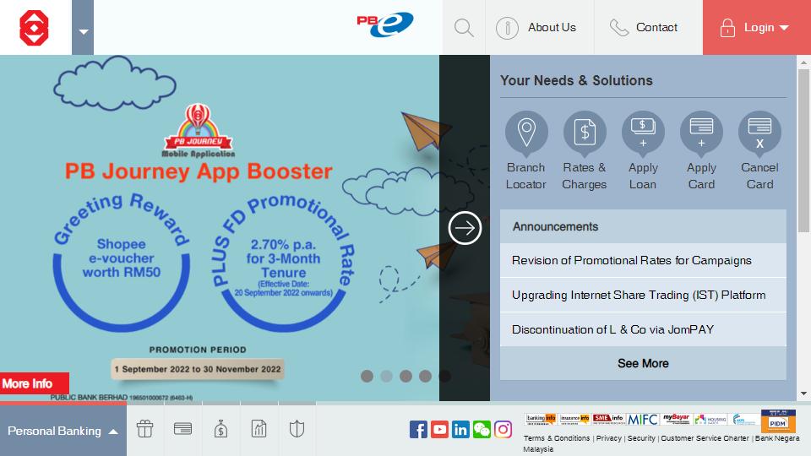Open the money bag loans icon
The width and height of the screenshot is (811, 456).
[x=220, y=429]
